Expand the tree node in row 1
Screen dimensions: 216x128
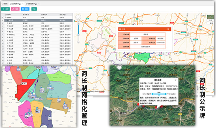click(6, 17)
